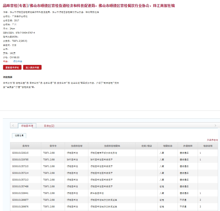Screen dimensions: 220x211
Task: Open the 已借出(2) tab
Action: point(49,126)
